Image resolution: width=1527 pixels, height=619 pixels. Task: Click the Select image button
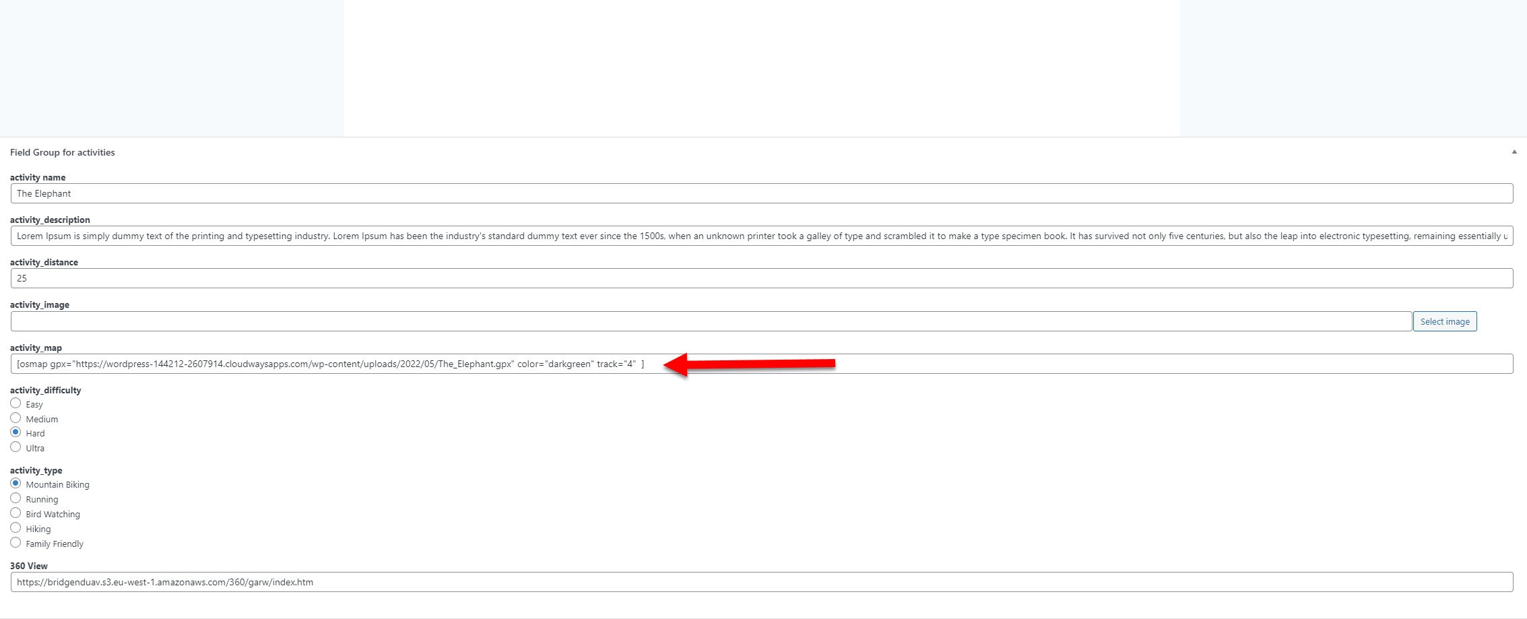1445,321
